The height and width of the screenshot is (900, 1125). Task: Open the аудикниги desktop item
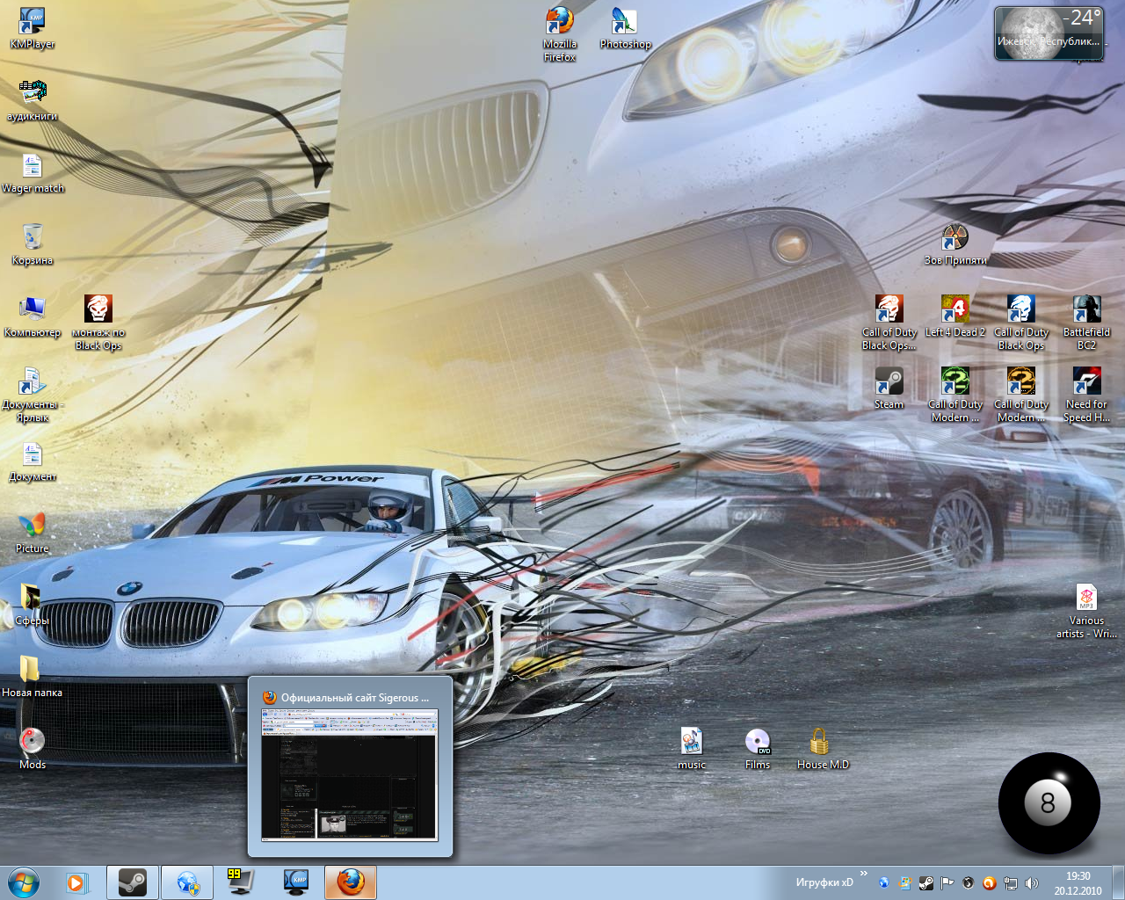[x=33, y=99]
